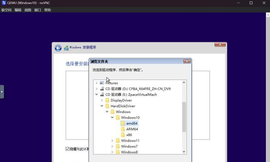This screenshot has width=270, height=162.
Task: Select CD drive (E:) ZpaceVirtualMach
Action: coord(131,94)
